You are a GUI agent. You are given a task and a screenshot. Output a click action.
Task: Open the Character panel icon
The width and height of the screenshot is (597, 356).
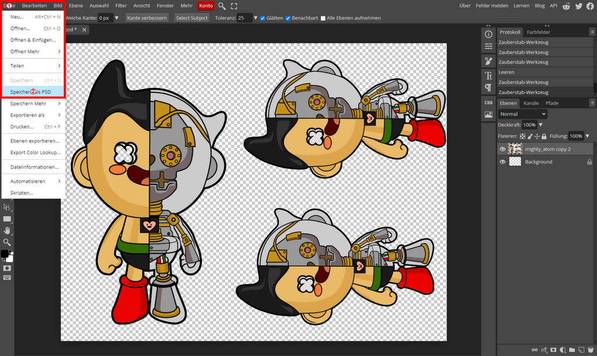pyautogui.click(x=489, y=75)
